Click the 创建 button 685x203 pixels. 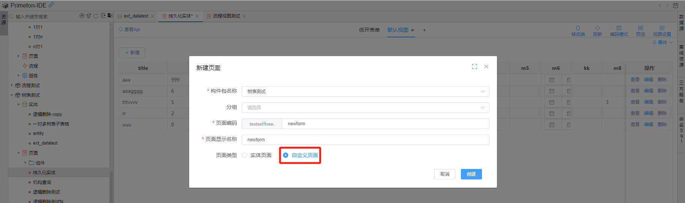471,174
